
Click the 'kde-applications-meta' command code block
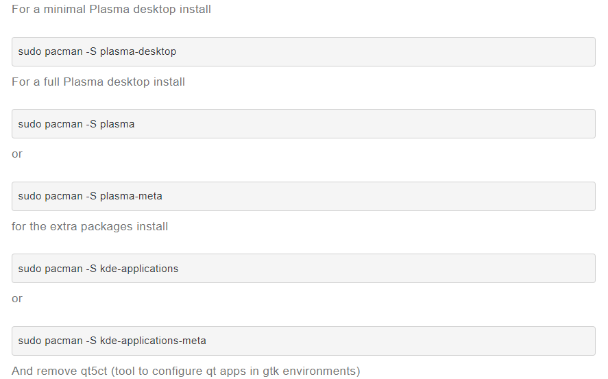(x=303, y=341)
